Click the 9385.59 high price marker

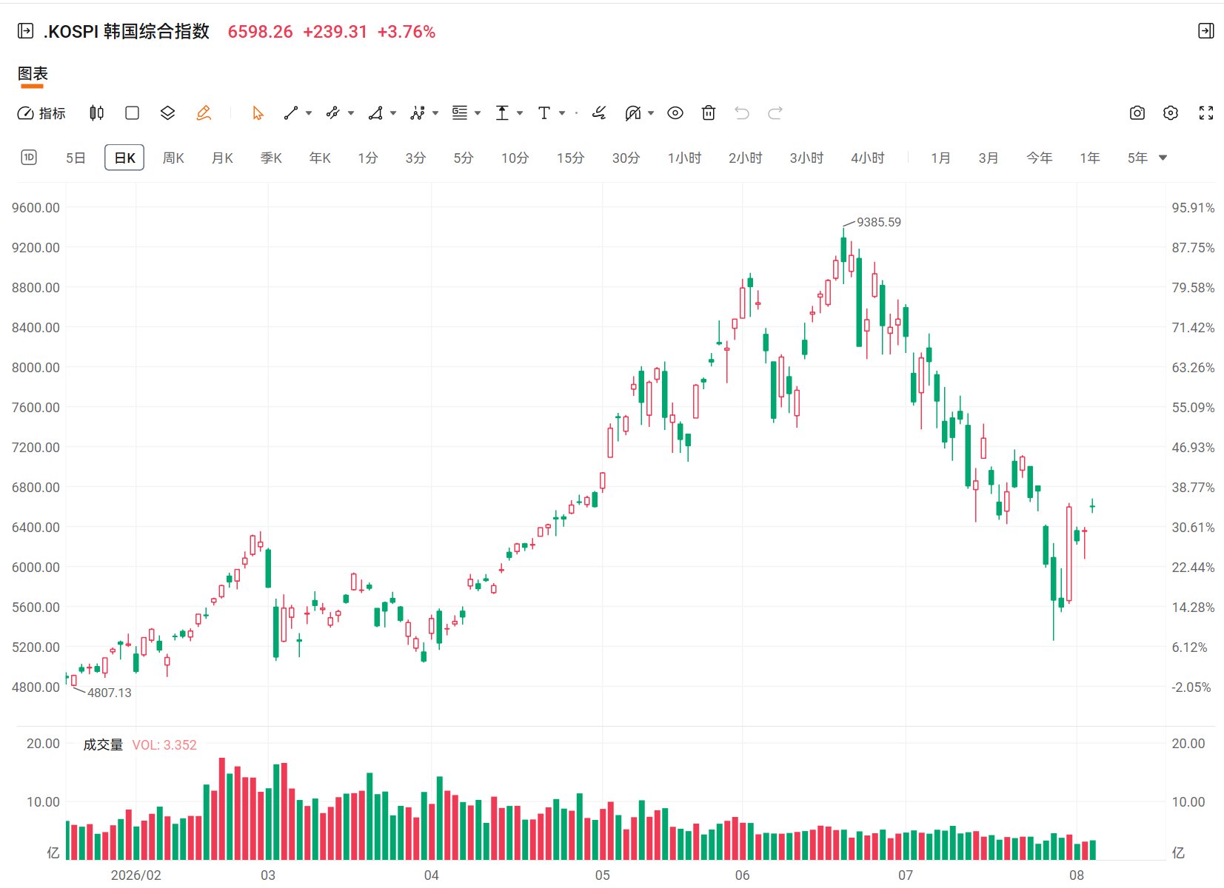(x=878, y=222)
